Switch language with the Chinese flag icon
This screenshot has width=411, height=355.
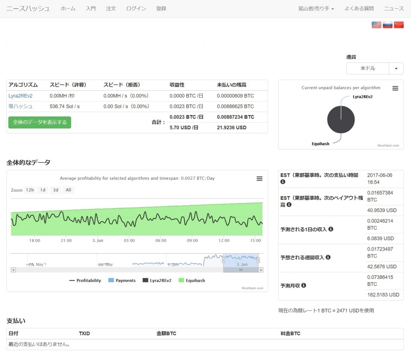point(399,24)
